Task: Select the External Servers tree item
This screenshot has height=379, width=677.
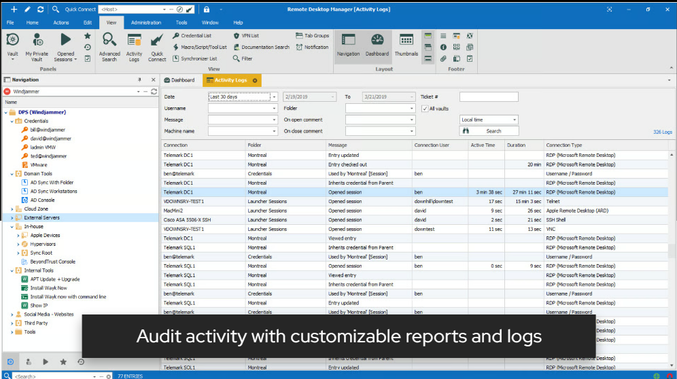Action: tap(43, 218)
